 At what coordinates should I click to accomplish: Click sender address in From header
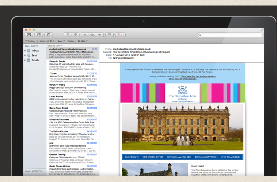(x=132, y=49)
